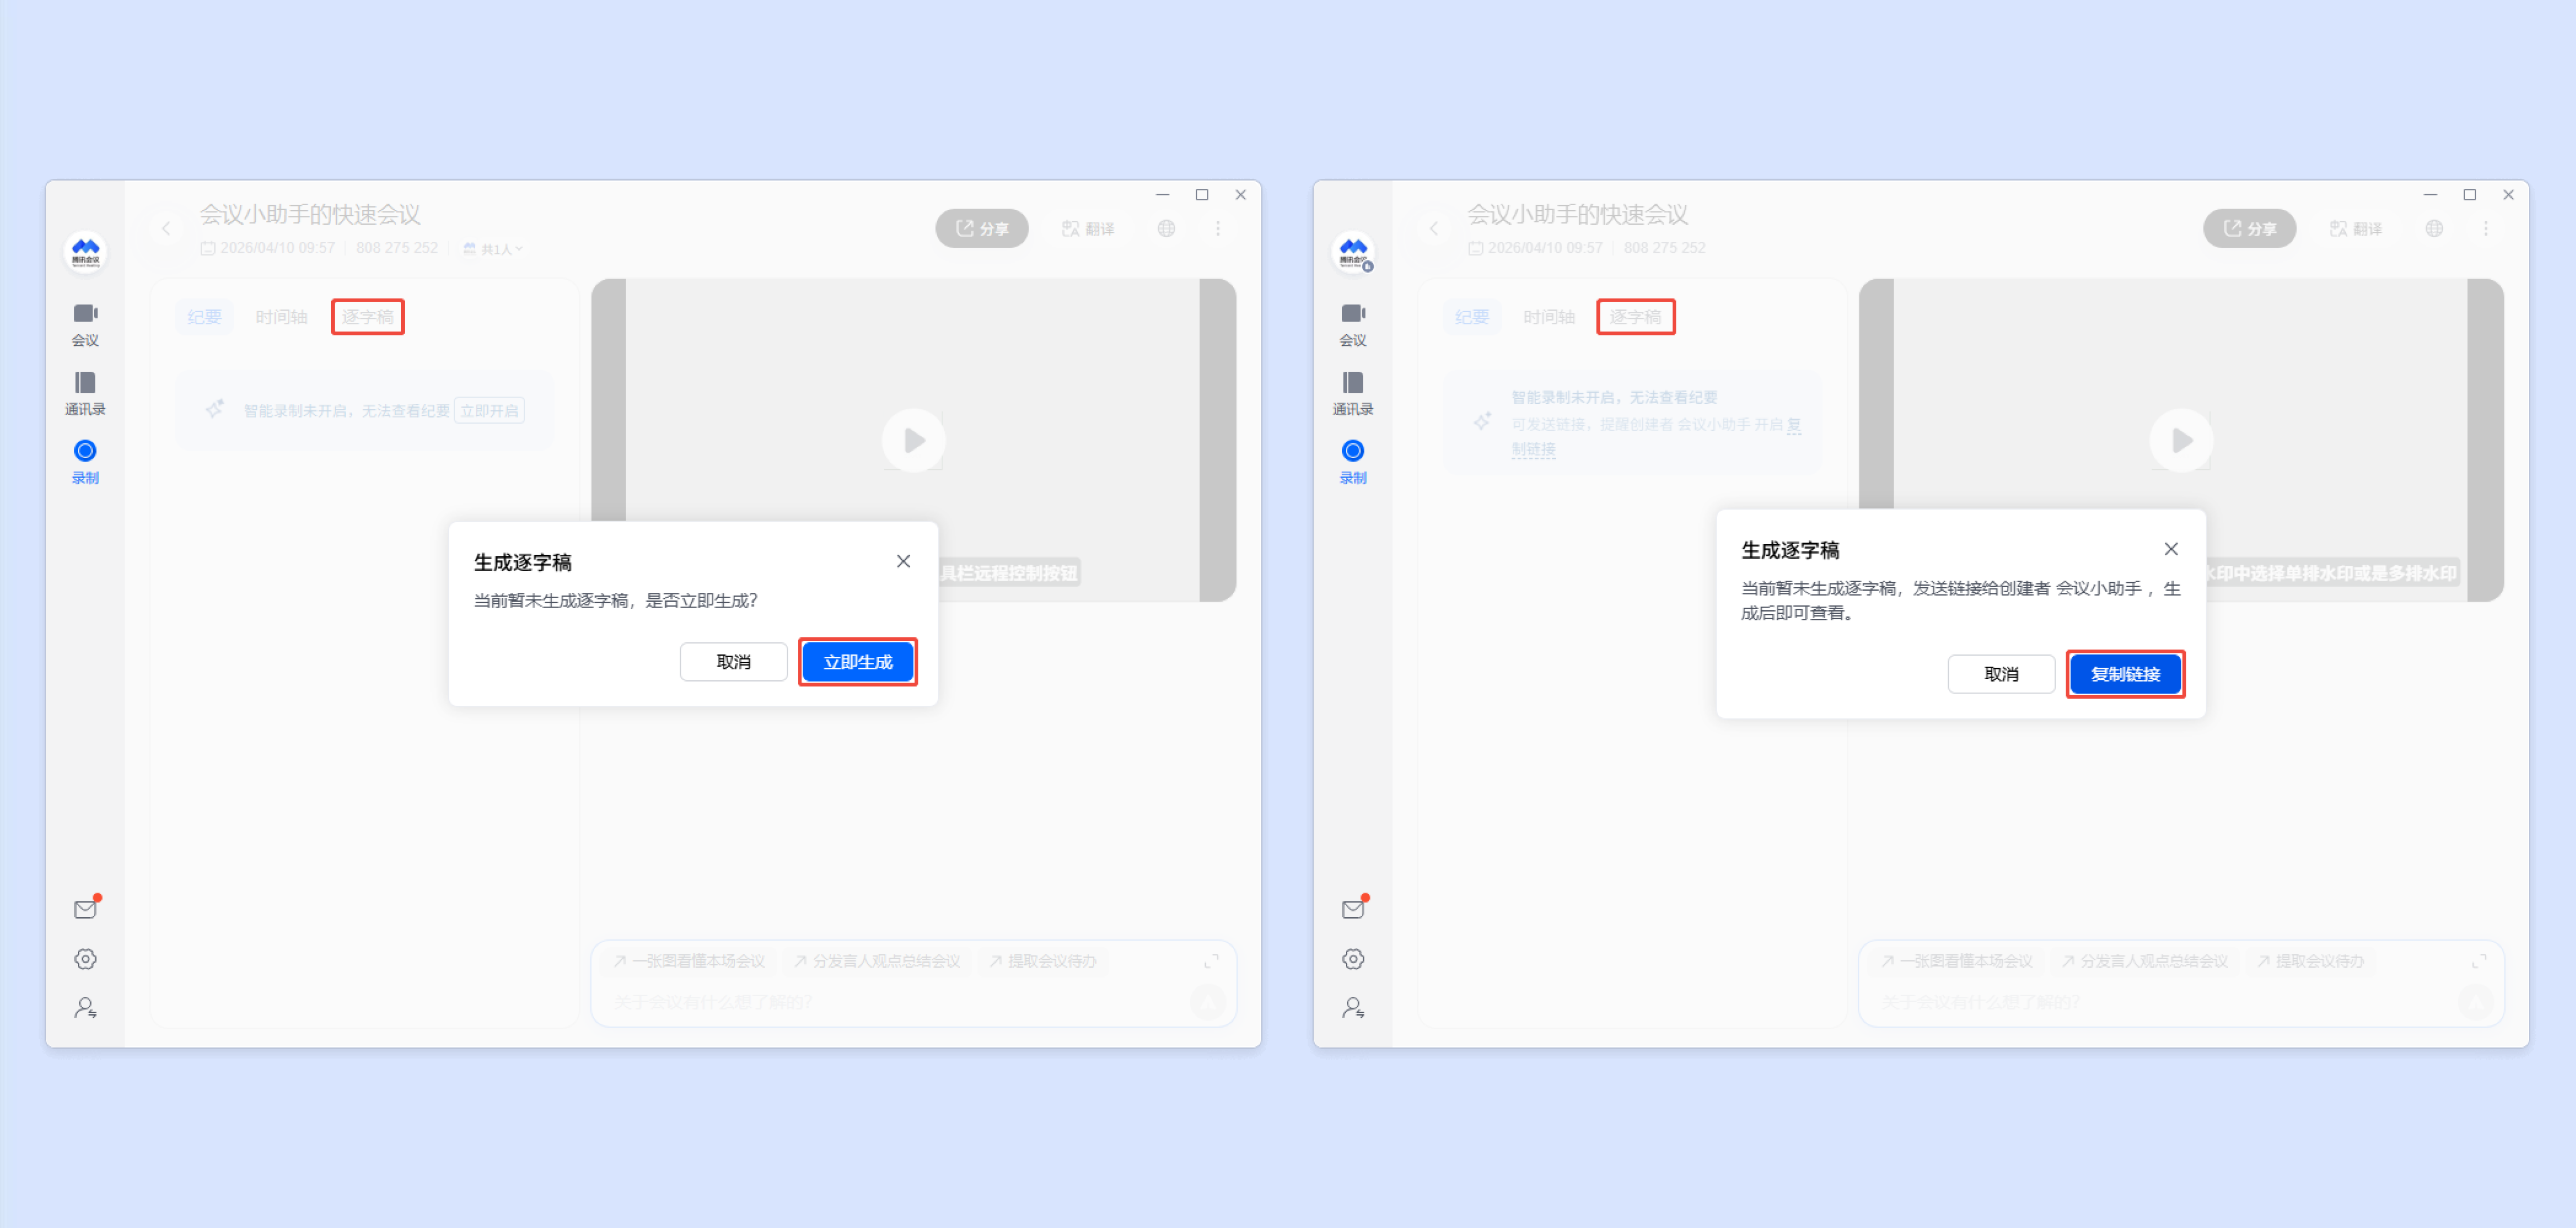Click 取消 in right 生成逐字稿 dialog
The height and width of the screenshot is (1228, 2576).
coord(2002,673)
